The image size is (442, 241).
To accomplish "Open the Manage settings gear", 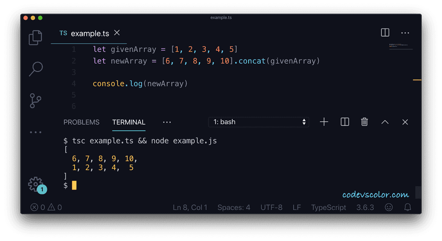I will (x=35, y=184).
